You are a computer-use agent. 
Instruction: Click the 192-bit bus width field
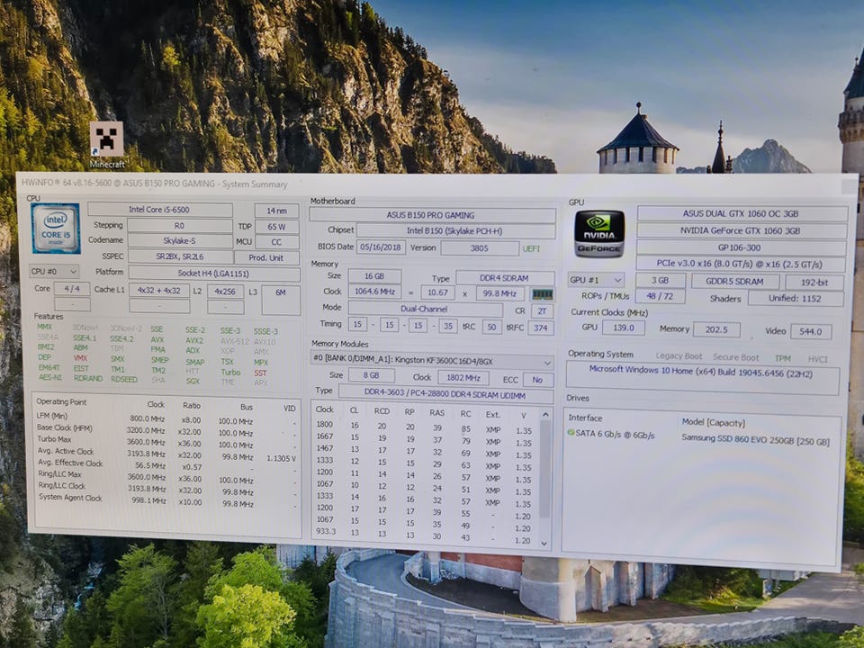(x=814, y=282)
